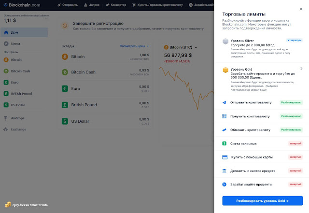Click the green Bitcoin Cash icon in the Вклады list

(x=65, y=72)
